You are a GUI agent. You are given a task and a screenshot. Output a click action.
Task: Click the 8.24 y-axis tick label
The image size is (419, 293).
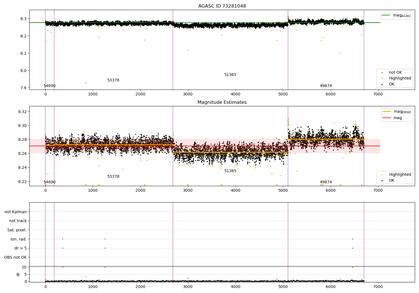coord(22,168)
